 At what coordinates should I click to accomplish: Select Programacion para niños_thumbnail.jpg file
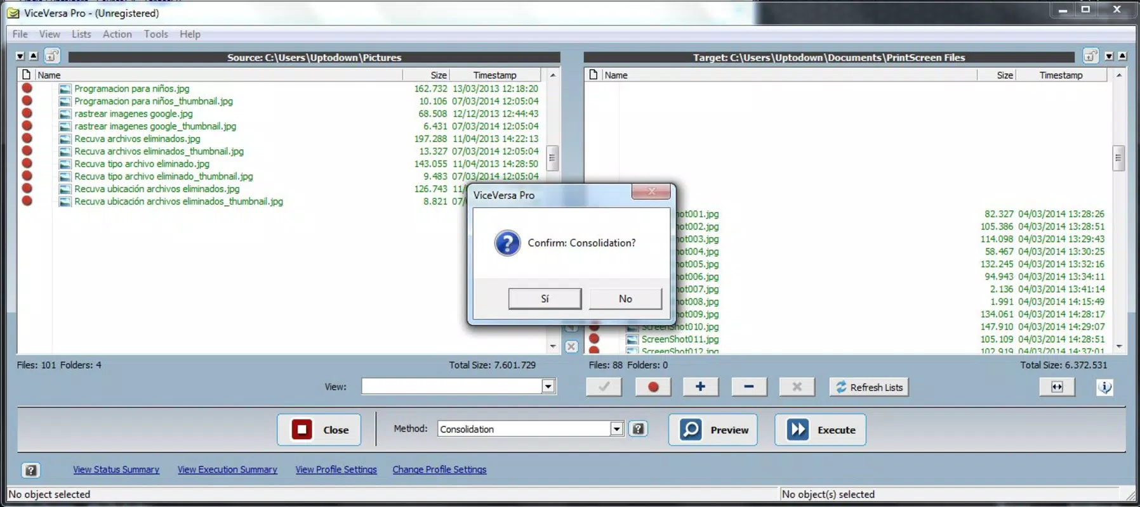(x=154, y=101)
